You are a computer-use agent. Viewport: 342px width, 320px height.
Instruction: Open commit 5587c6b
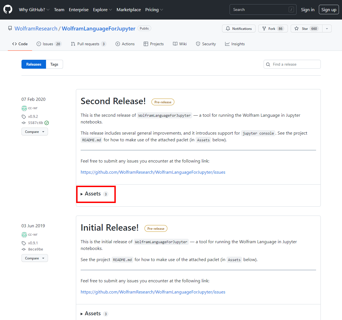tap(36, 123)
